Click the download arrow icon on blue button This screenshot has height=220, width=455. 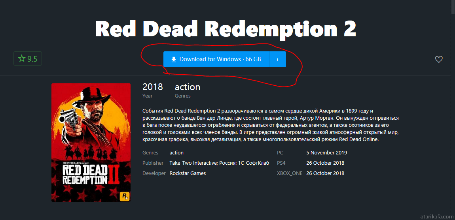point(174,59)
